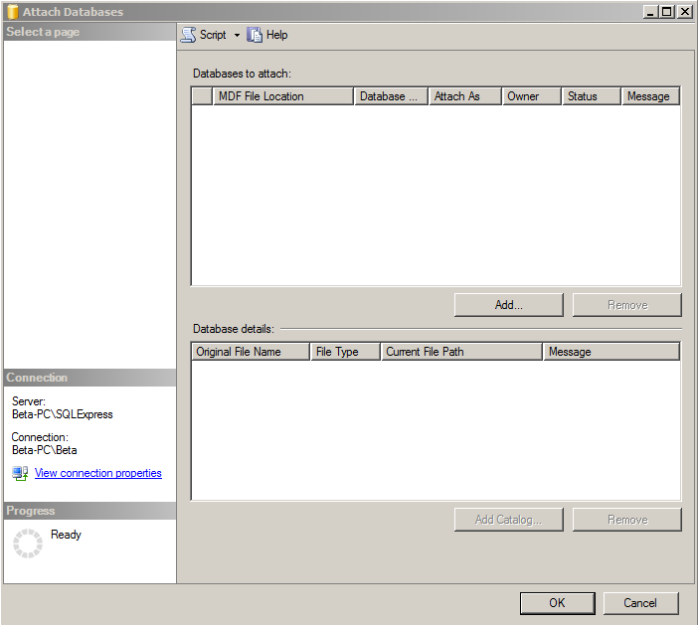Click the Help document icon
This screenshot has width=698, height=625.
[x=255, y=35]
